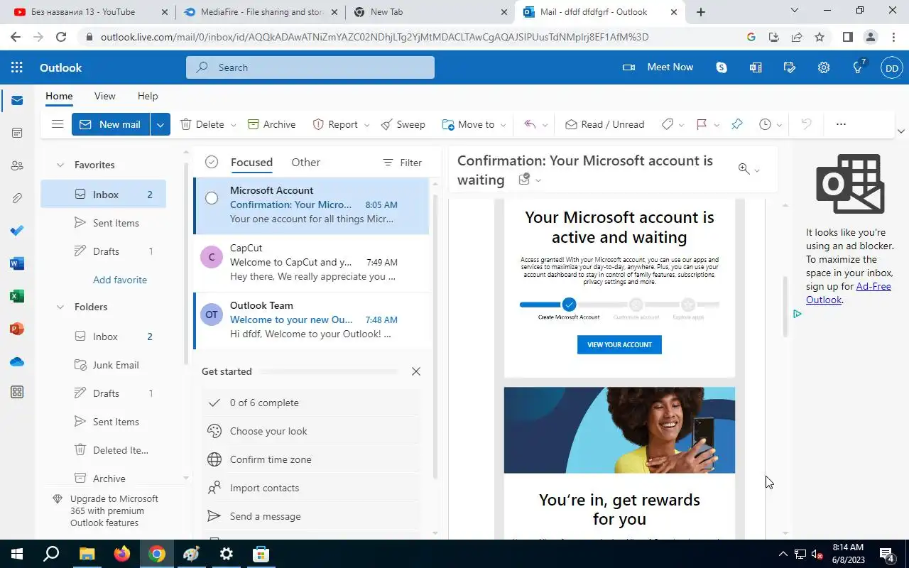This screenshot has height=568, width=909.
Task: Expand flag options dropdown arrow
Action: point(716,125)
